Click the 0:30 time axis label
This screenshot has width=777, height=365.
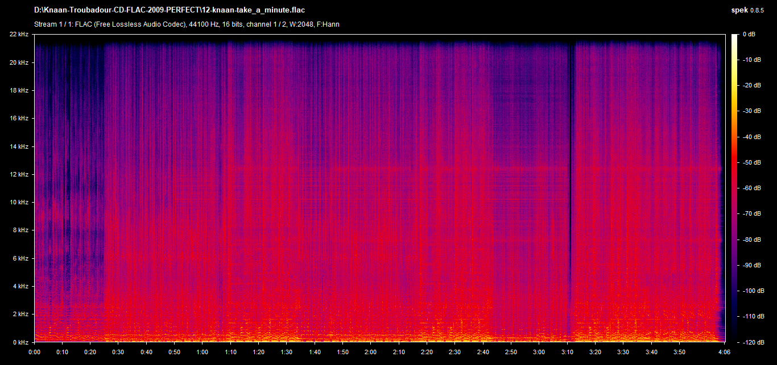[x=118, y=351]
